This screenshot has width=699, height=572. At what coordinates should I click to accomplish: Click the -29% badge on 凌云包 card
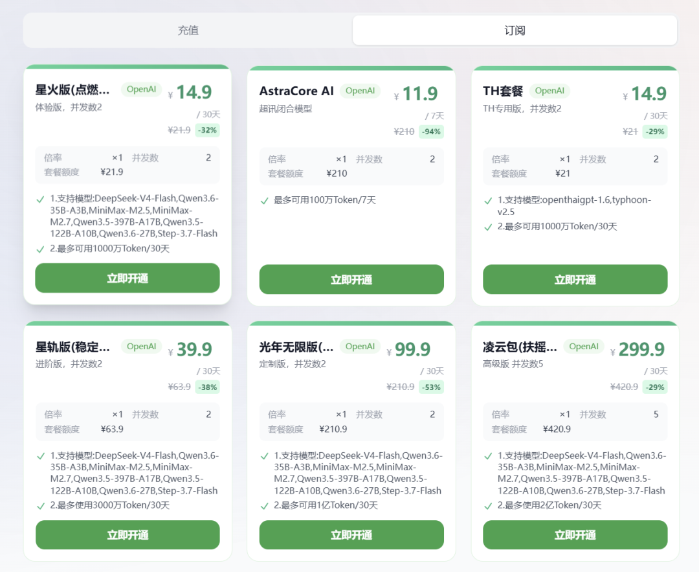coord(655,387)
